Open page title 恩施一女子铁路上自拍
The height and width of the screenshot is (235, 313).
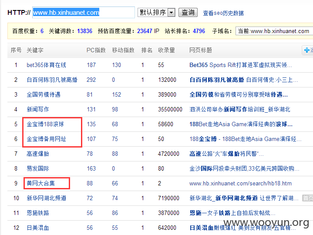click(x=232, y=213)
